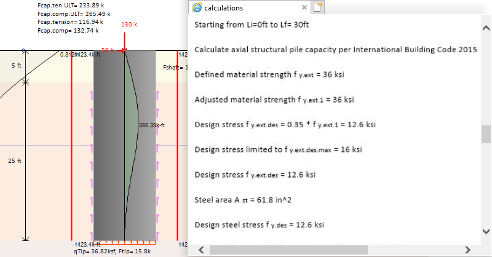Click the vertical scrollbar up arrow
The width and height of the screenshot is (492, 257).
[486, 28]
